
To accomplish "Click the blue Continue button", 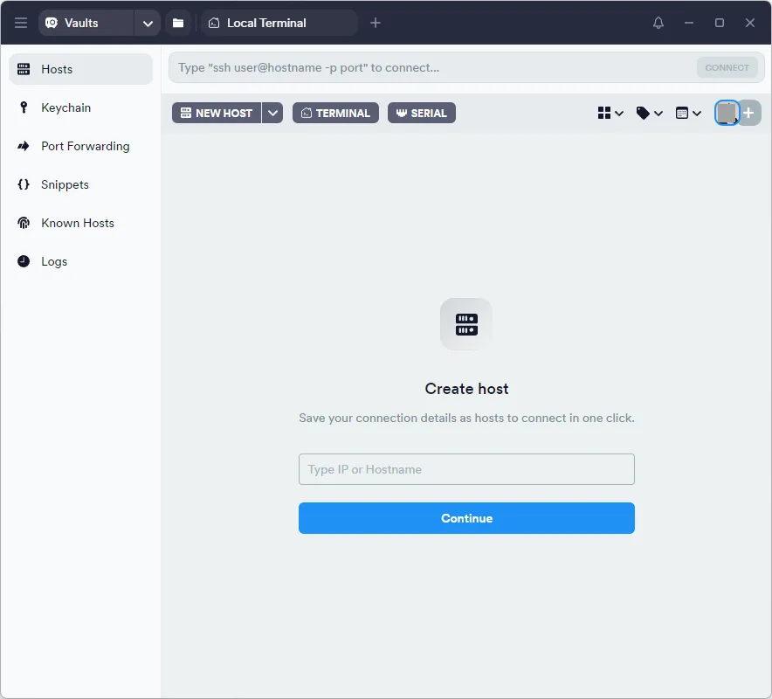I will 466,518.
